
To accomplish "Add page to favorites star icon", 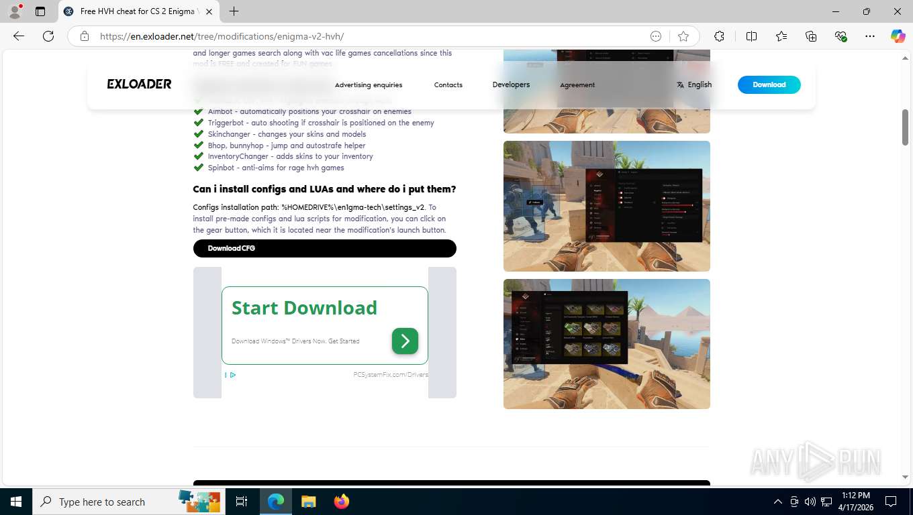I will pos(683,36).
